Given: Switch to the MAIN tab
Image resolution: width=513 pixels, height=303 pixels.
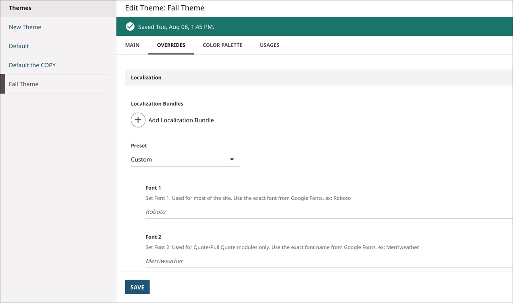Looking at the screenshot, I should (x=132, y=45).
